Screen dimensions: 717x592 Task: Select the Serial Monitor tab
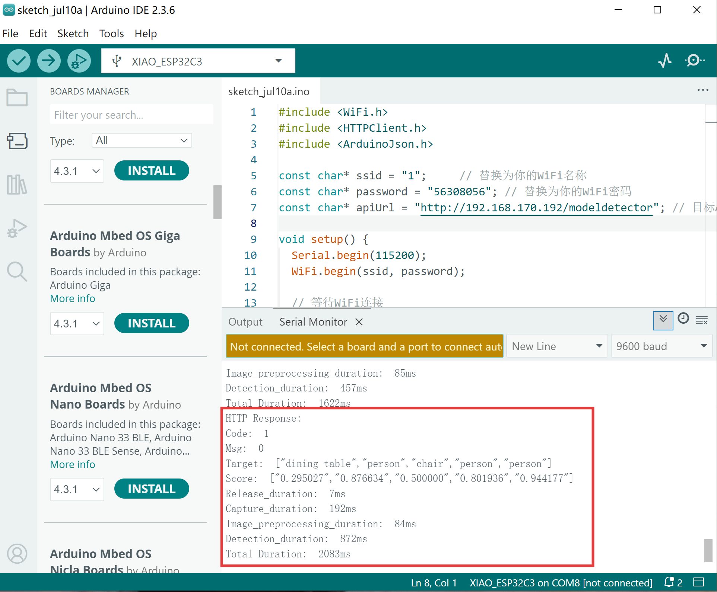click(x=313, y=322)
